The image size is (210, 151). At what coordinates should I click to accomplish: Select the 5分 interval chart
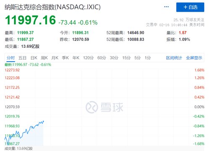click(x=137, y=58)
